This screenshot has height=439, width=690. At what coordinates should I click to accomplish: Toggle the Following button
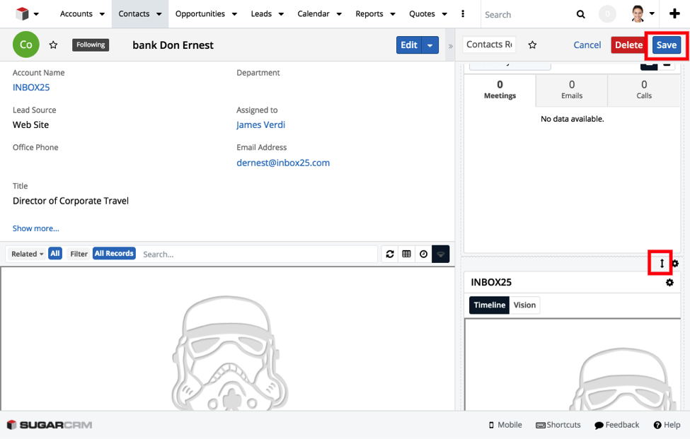coord(91,45)
